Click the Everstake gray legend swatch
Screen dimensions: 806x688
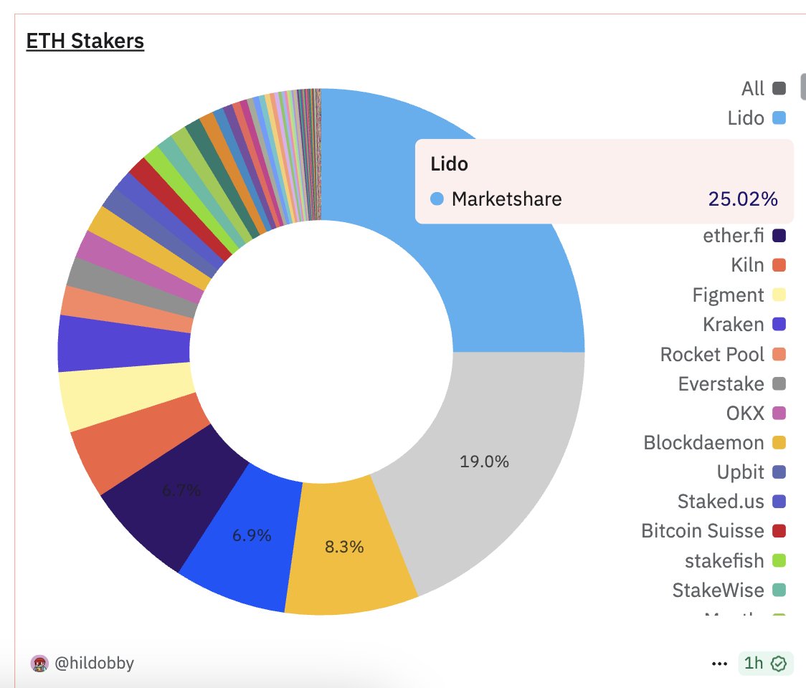(x=779, y=383)
